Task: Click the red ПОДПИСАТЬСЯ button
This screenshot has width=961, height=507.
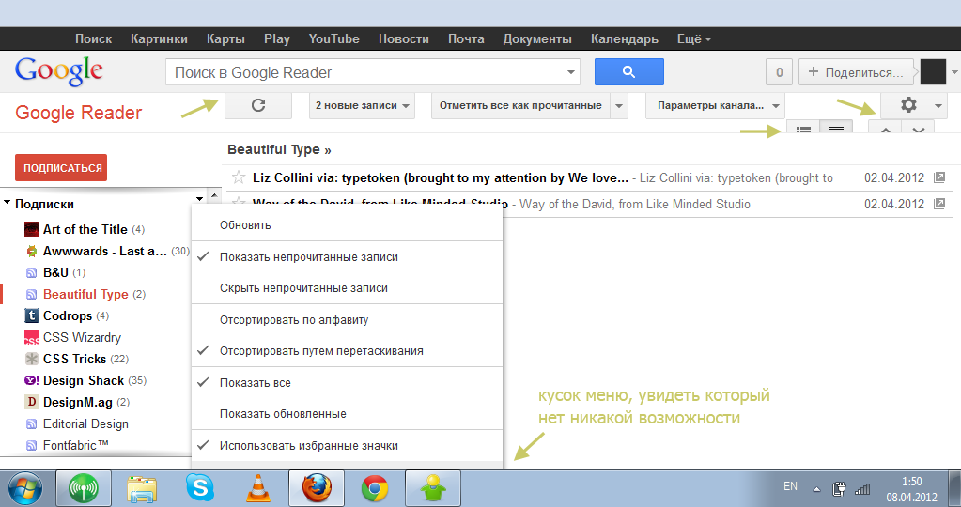Action: (61, 168)
